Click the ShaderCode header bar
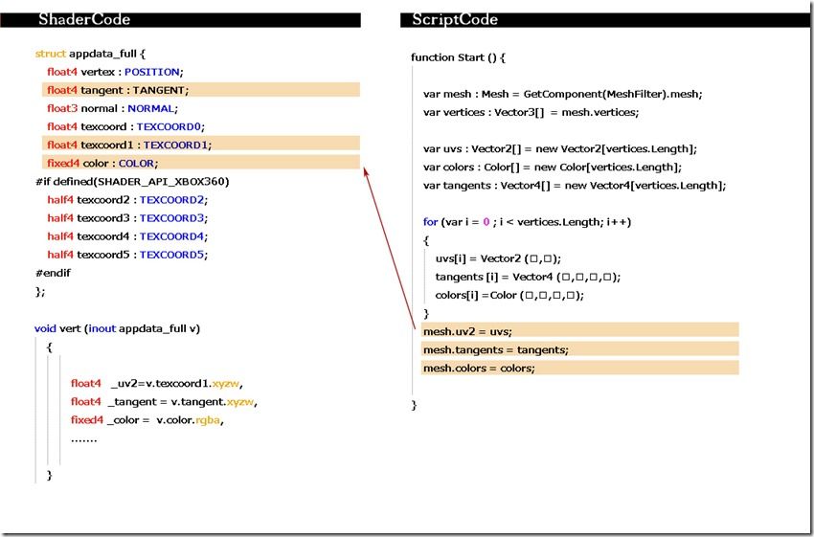The height and width of the screenshot is (537, 814). click(180, 20)
